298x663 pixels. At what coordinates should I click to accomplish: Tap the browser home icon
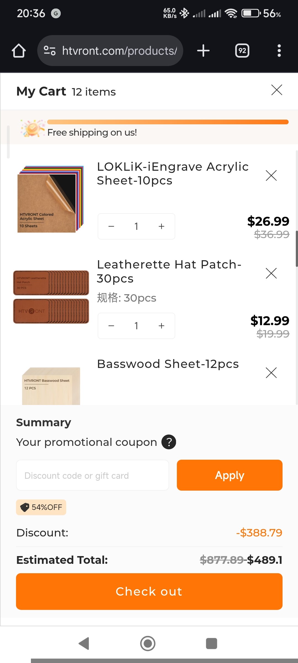click(x=19, y=51)
